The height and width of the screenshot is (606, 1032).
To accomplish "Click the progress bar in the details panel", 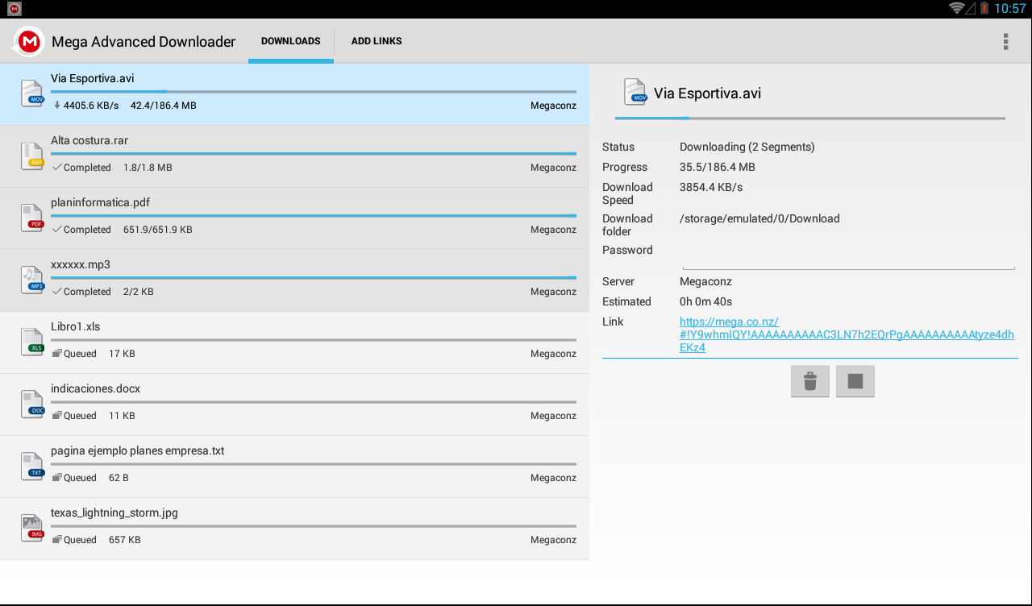I will point(810,118).
